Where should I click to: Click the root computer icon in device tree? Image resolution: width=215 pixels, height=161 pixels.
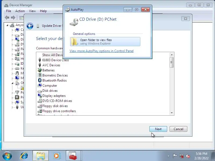[x=12, y=25]
